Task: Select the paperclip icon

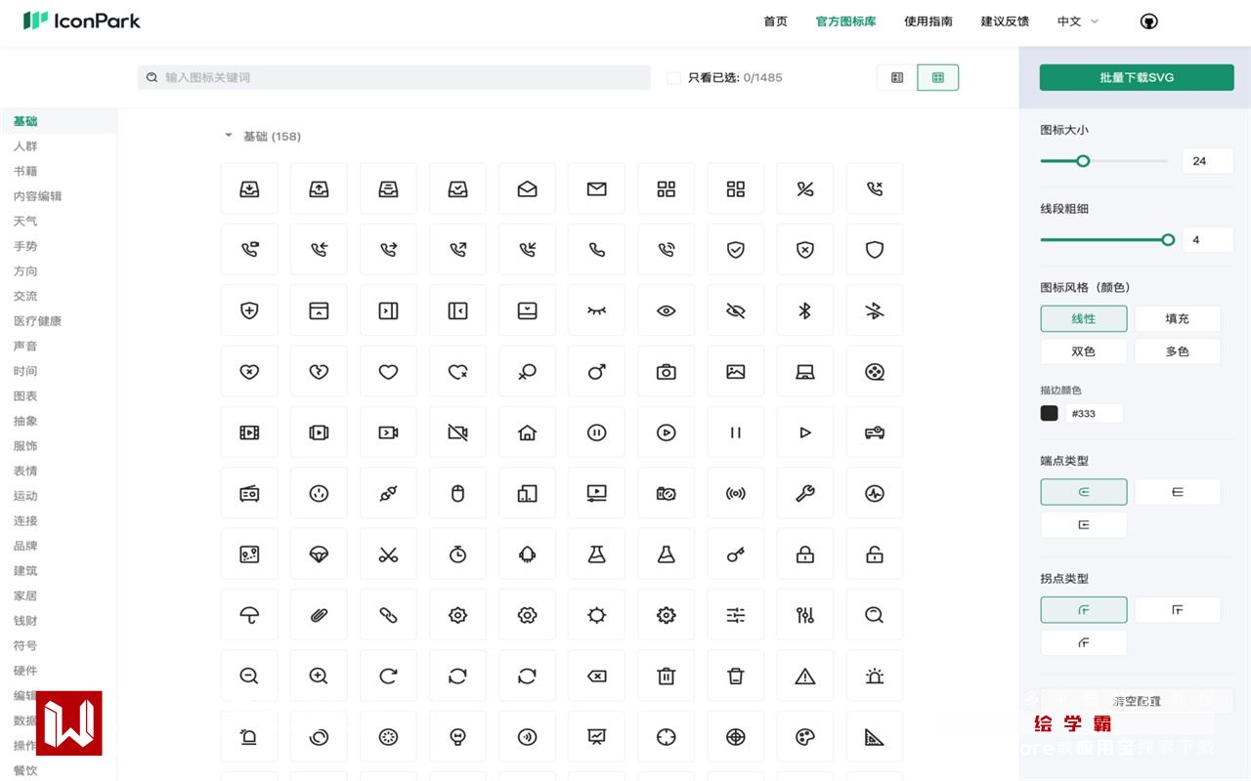Action: (x=320, y=615)
